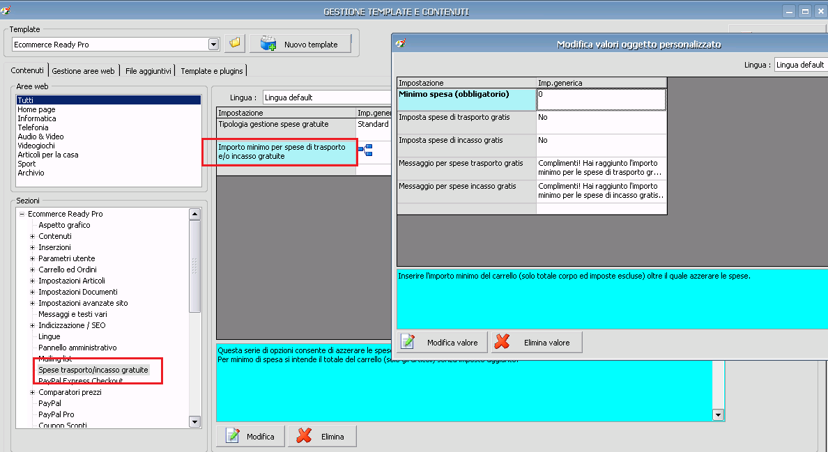Click the Lingua default field in main window
The image size is (828, 452).
click(328, 98)
